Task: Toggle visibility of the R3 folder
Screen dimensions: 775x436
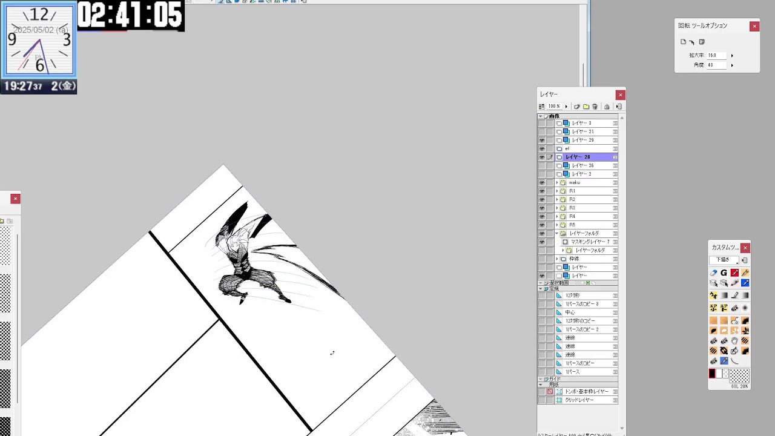Action: pos(542,208)
